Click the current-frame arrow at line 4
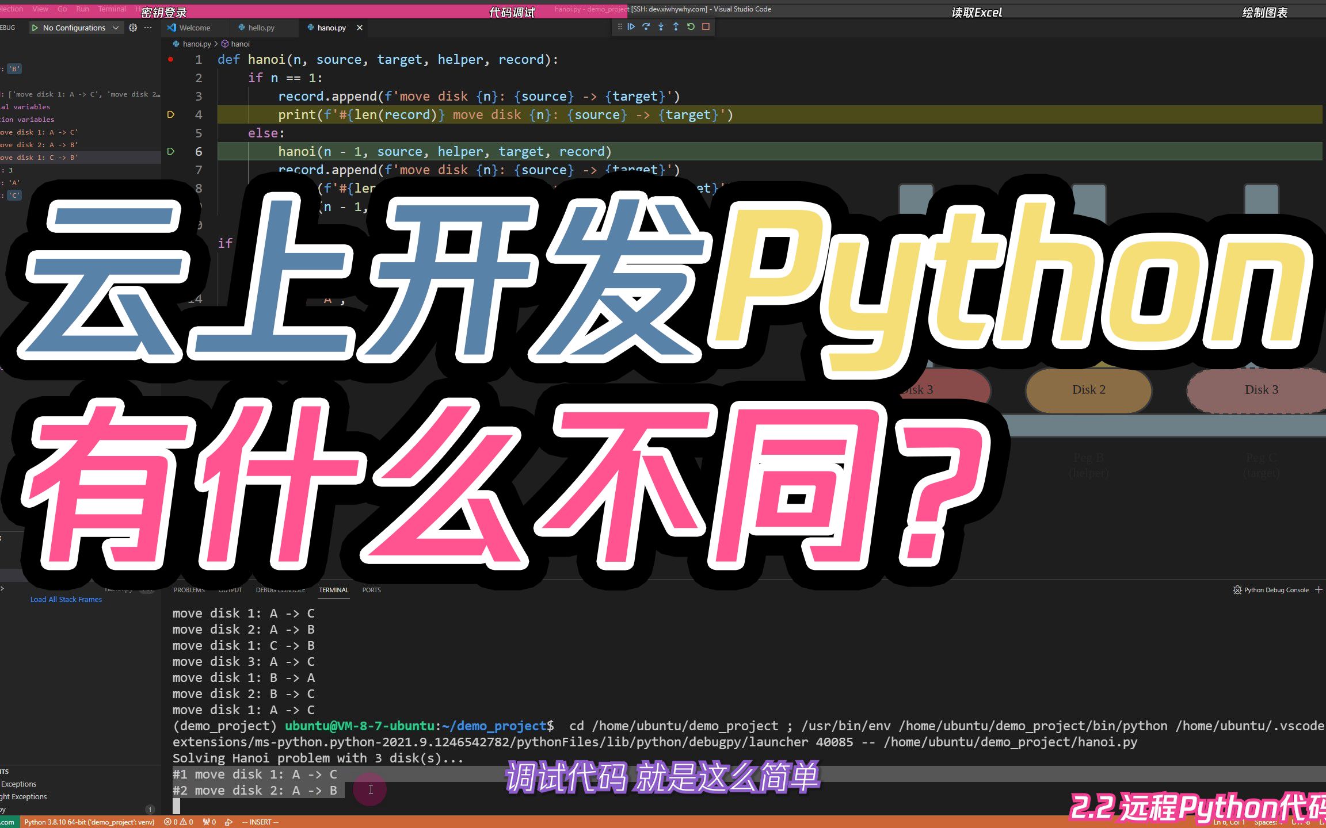1326x828 pixels. tap(170, 114)
